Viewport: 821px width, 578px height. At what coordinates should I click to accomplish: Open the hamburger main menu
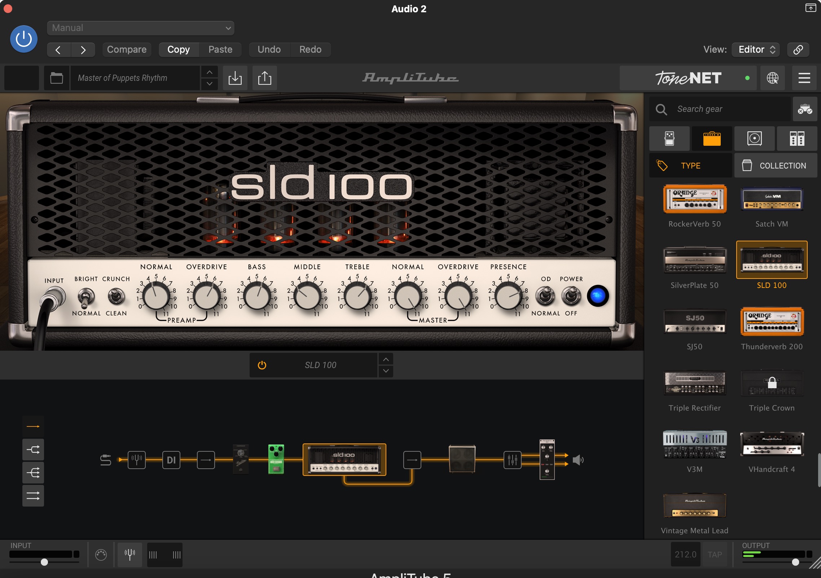(x=804, y=78)
